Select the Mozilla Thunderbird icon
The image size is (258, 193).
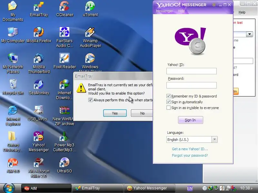click(39, 63)
